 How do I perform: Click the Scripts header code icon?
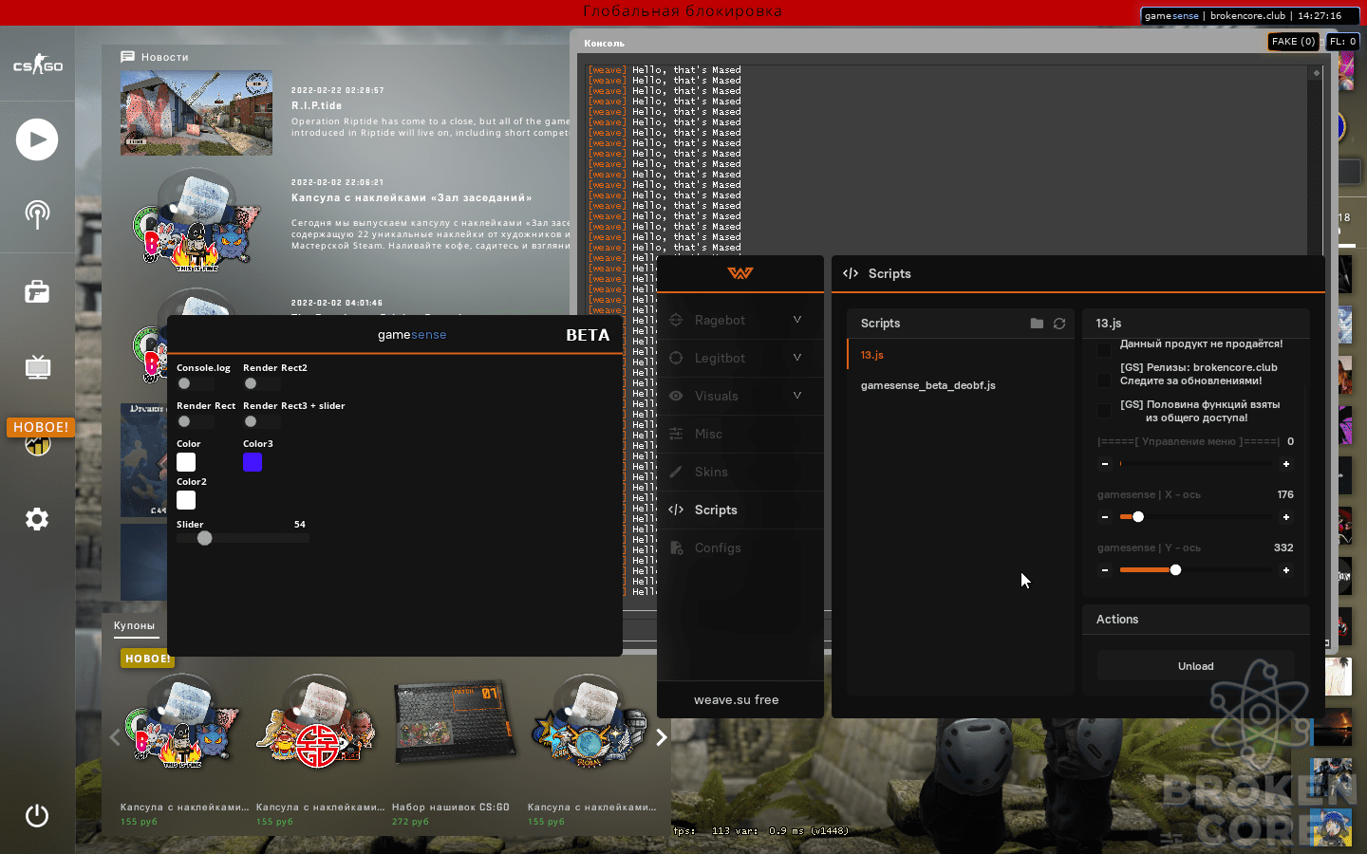click(851, 273)
